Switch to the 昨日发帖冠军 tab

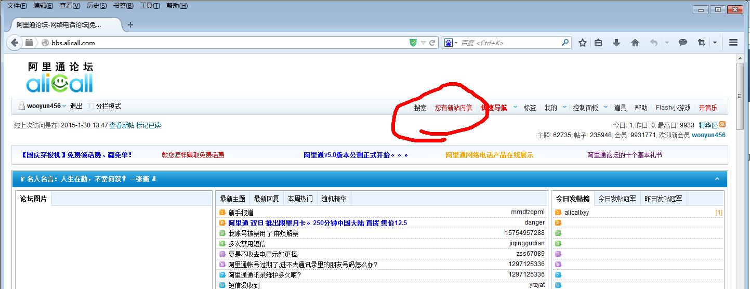[x=663, y=199]
